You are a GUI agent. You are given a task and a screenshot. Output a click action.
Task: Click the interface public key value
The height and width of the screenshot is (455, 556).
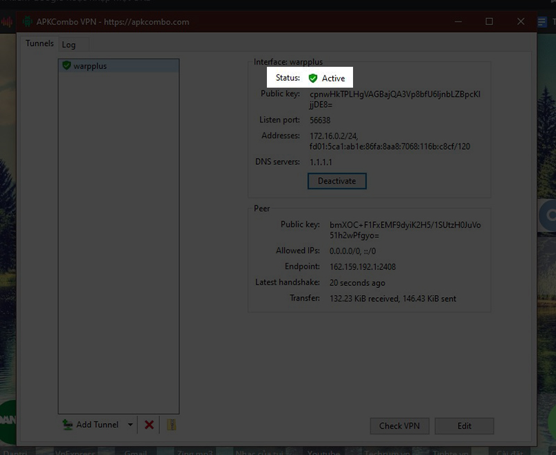tap(394, 99)
